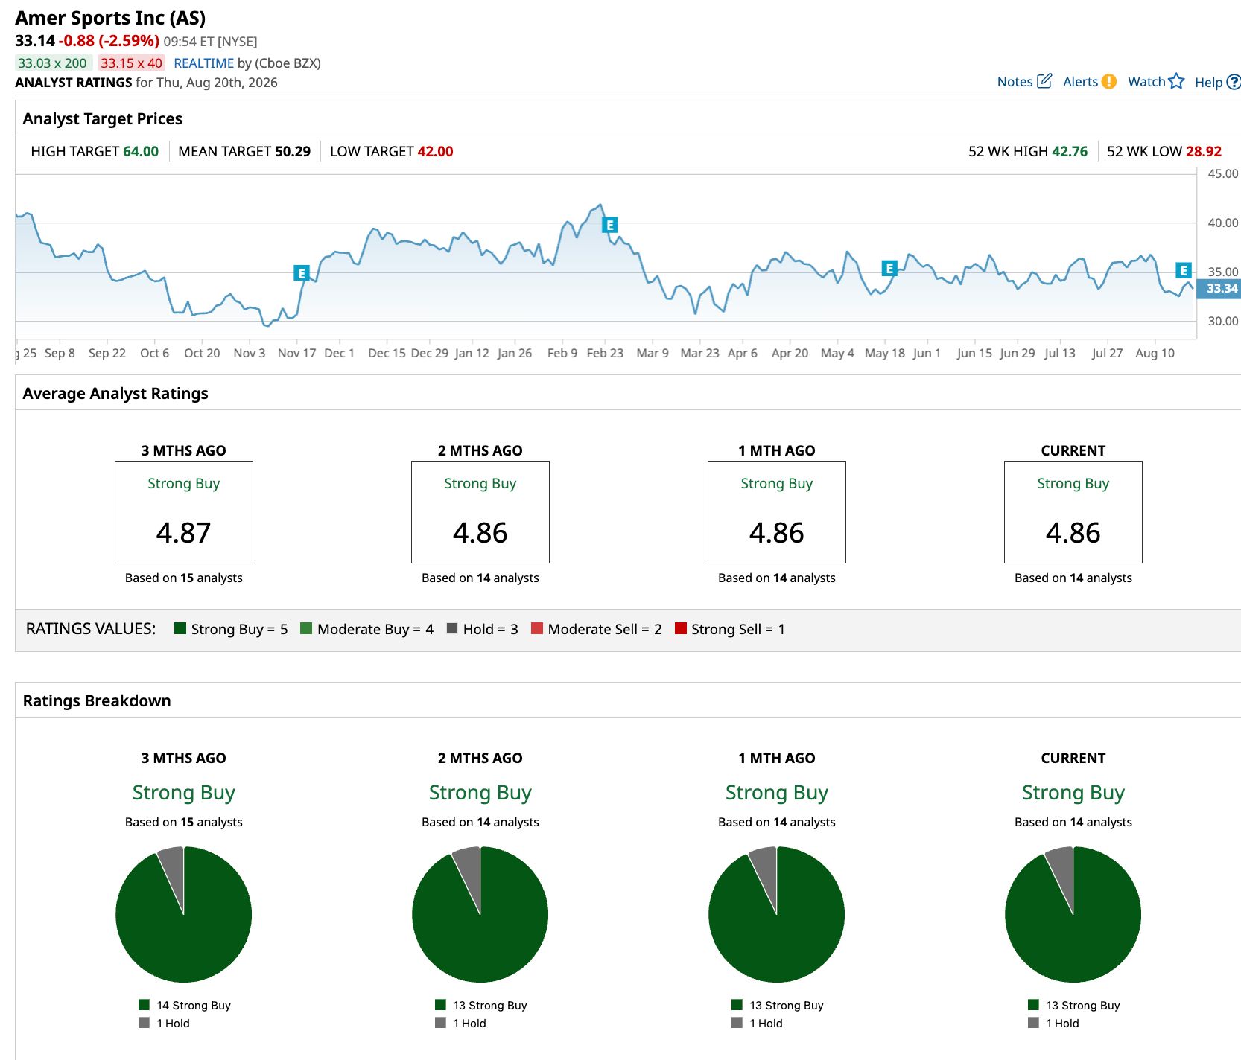Click the 2 MTHS AGO ratings pie chart
The width and height of the screenshot is (1241, 1060).
coord(480,914)
